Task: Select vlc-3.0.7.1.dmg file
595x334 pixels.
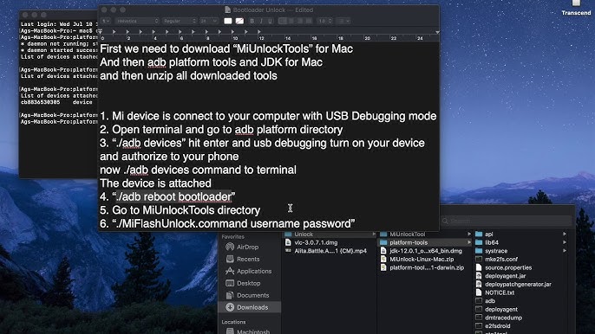Action: [x=316, y=243]
